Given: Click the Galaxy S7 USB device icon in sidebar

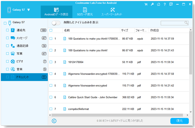Looking at the screenshot, I should [x=9, y=23].
